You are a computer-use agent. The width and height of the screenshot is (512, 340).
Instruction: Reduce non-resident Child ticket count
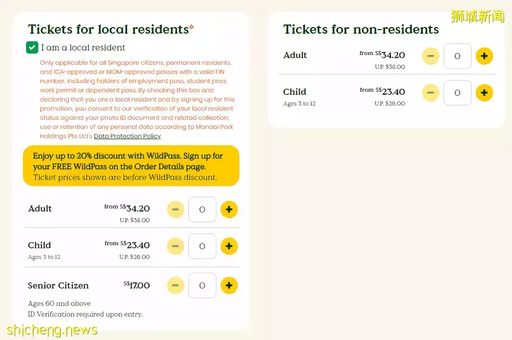click(x=430, y=93)
